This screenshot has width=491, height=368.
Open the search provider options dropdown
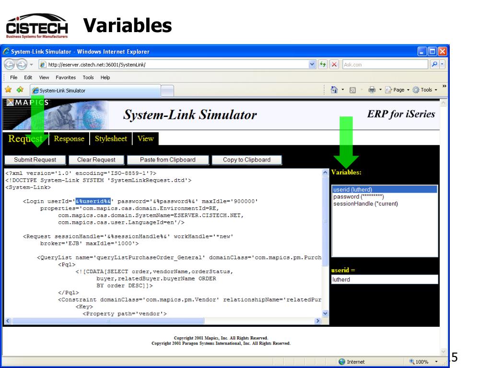click(x=442, y=65)
